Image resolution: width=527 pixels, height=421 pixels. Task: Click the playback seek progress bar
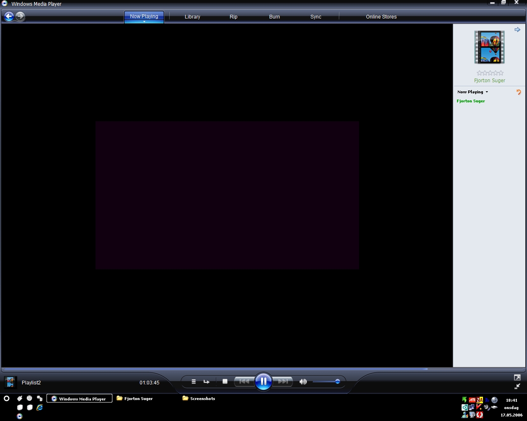coord(263,369)
